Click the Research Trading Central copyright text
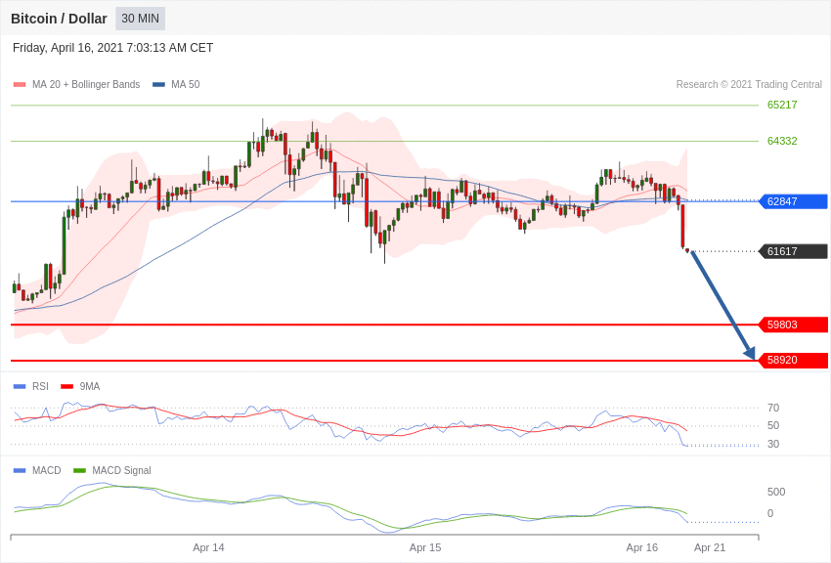Image resolution: width=831 pixels, height=563 pixels. pyautogui.click(x=749, y=84)
